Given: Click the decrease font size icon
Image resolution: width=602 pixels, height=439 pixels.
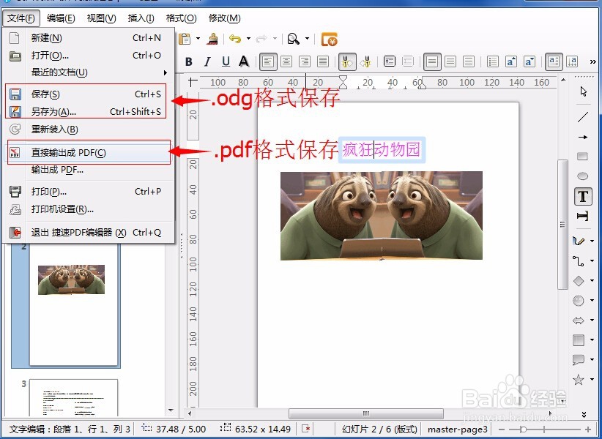Looking at the screenshot, I should coord(529,61).
